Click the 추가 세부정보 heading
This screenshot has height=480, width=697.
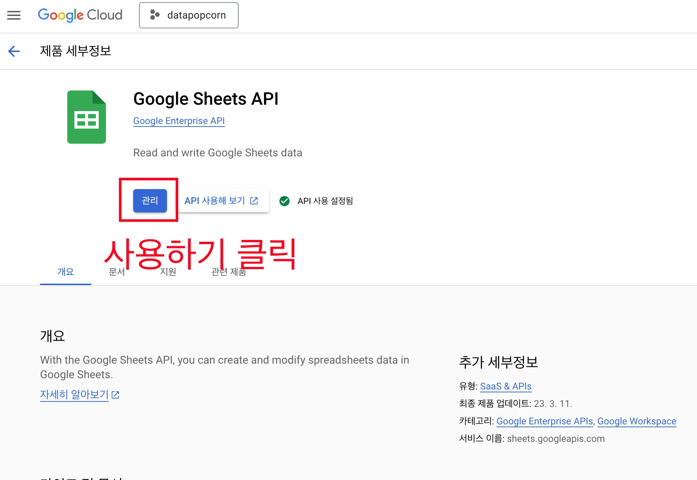[x=498, y=362]
